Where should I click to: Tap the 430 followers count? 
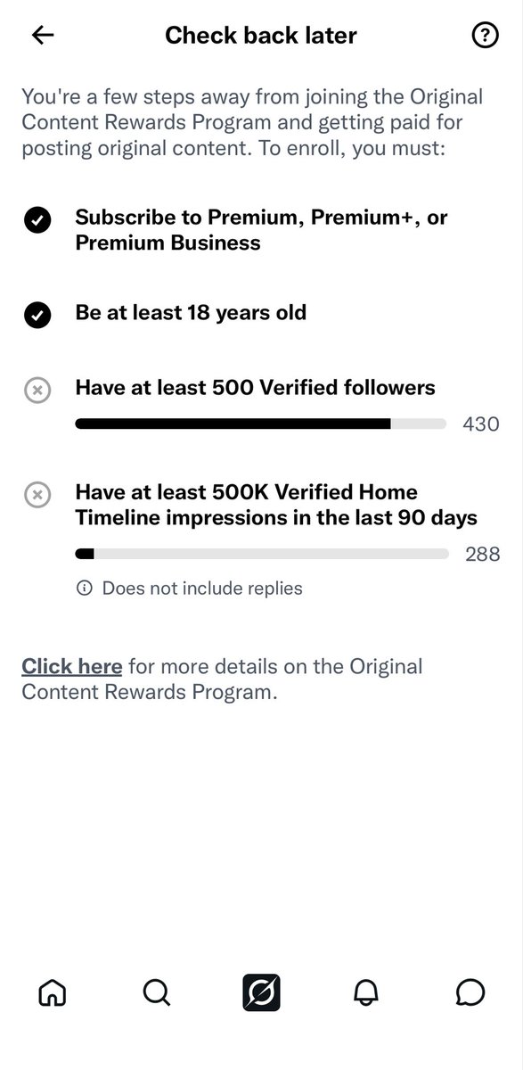tap(481, 424)
